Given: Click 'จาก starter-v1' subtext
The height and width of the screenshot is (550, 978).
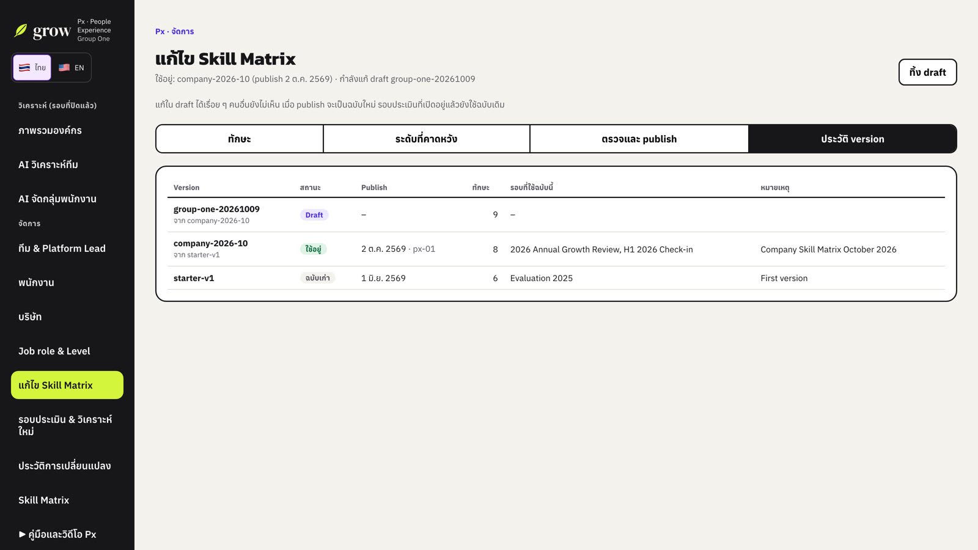Looking at the screenshot, I should tap(196, 255).
